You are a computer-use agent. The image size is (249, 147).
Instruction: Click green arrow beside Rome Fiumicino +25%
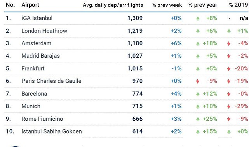pyautogui.click(x=198, y=119)
